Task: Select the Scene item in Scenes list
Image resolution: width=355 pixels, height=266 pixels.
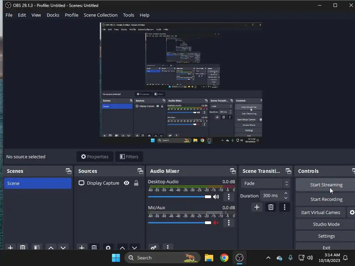Action: [x=38, y=183]
